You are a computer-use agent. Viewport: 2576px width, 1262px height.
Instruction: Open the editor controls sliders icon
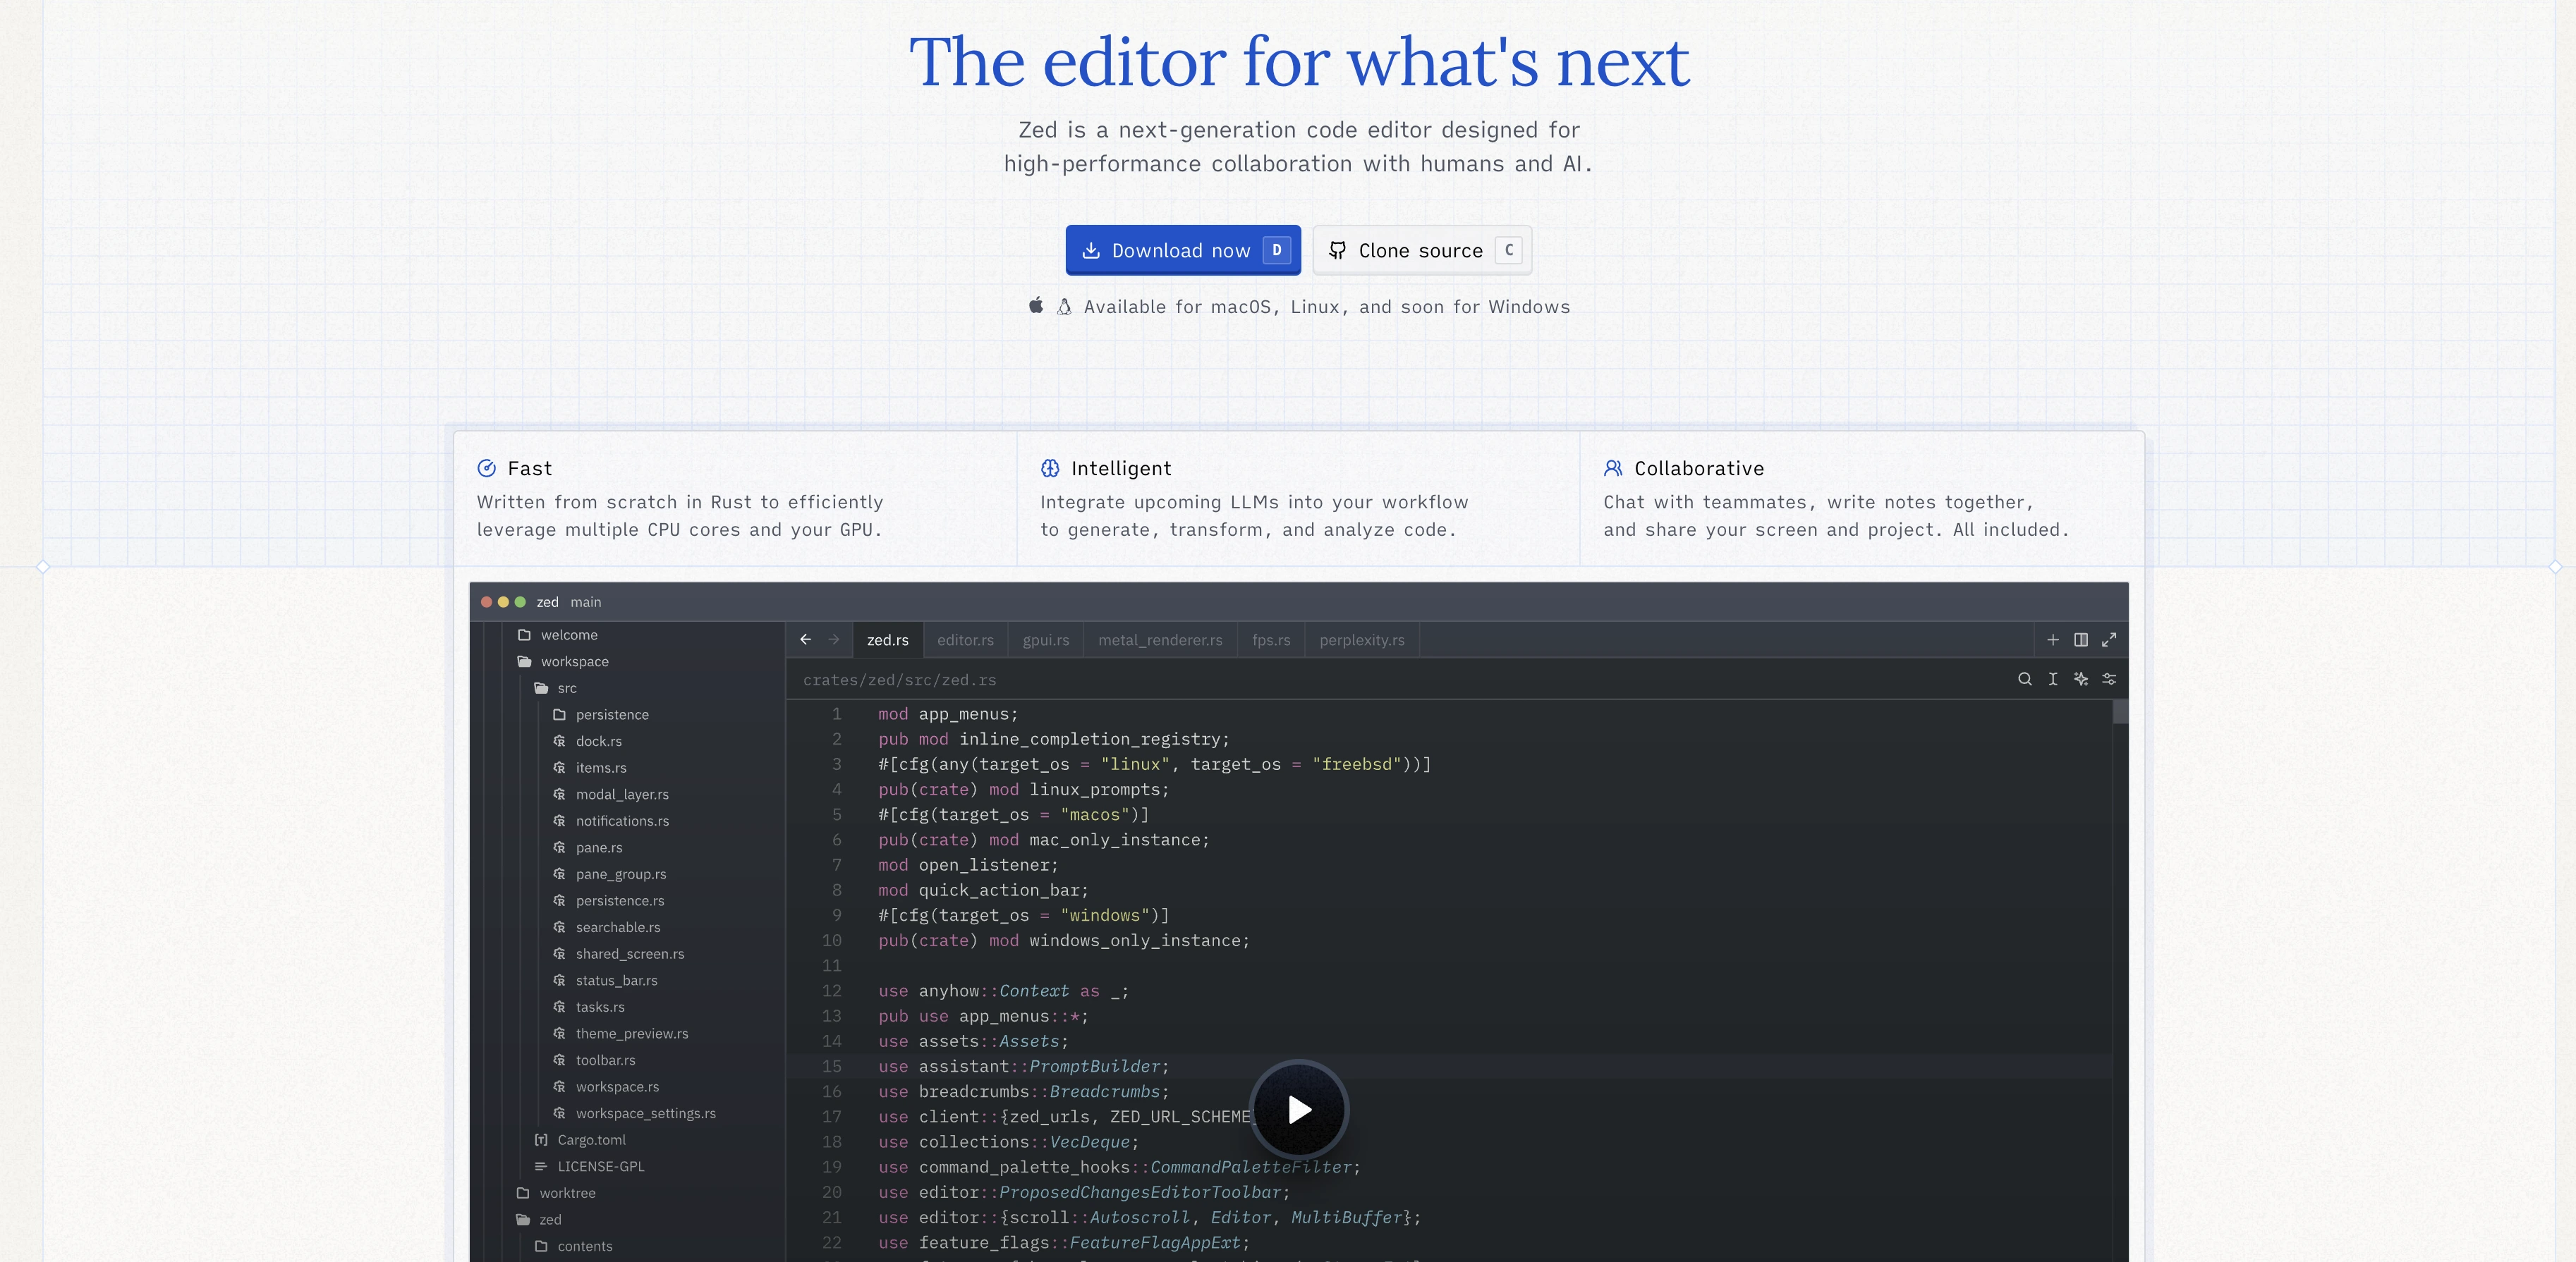(x=2108, y=680)
